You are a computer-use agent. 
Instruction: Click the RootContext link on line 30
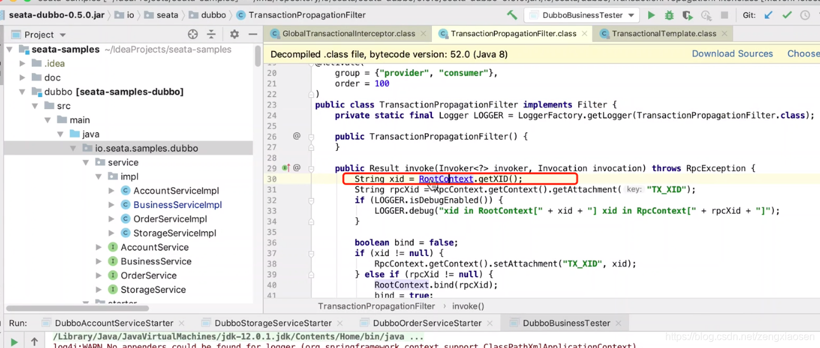pos(446,179)
